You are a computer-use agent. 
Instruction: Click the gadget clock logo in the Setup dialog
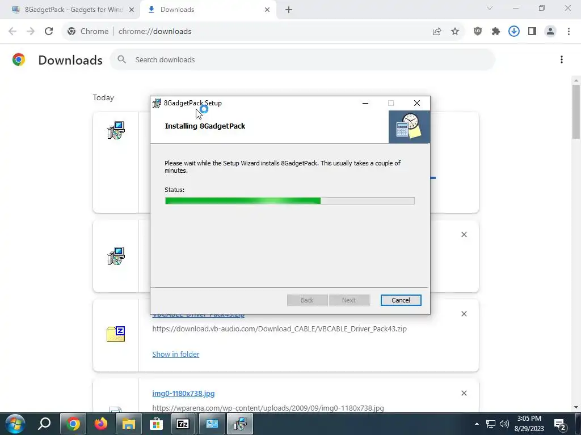(x=409, y=126)
